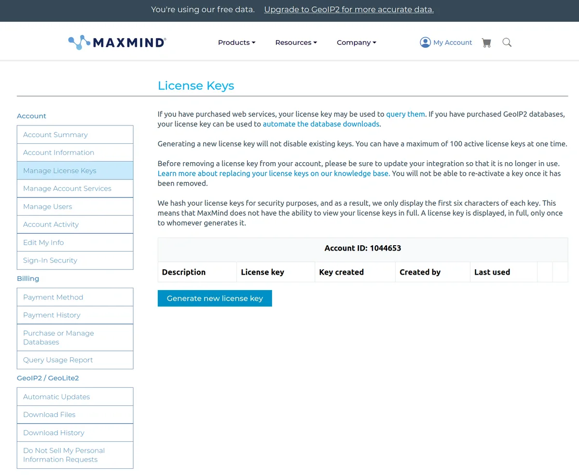Image resolution: width=579 pixels, height=475 pixels.
Task: Open Manage Account Services
Action: 75,188
